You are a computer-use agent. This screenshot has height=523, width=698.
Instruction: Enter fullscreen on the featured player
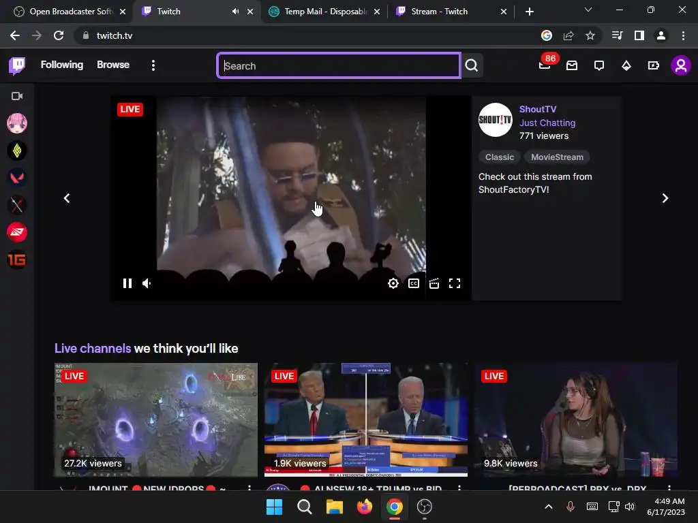(455, 283)
